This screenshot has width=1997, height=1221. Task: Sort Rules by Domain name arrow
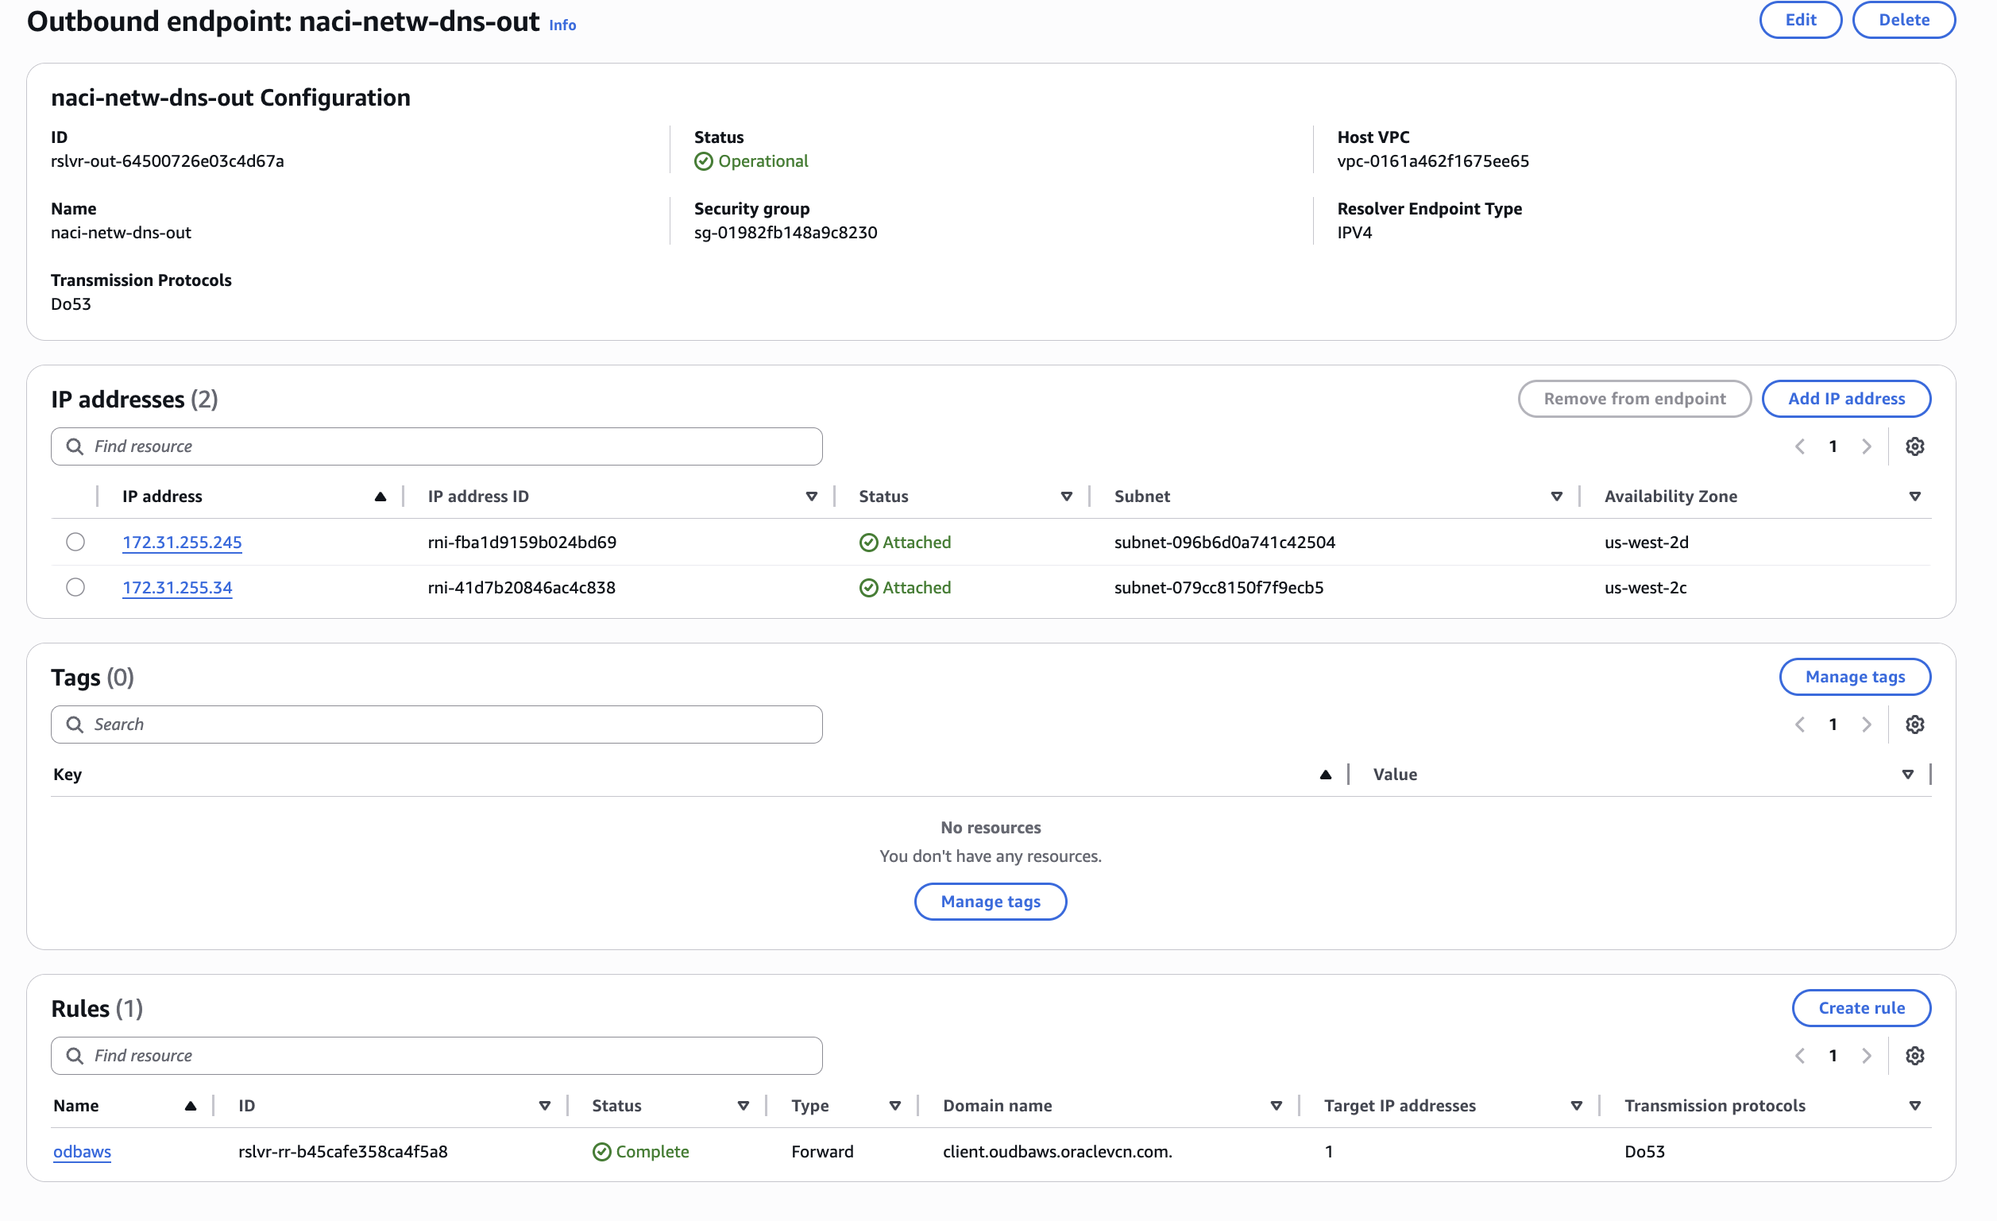(x=1276, y=1105)
